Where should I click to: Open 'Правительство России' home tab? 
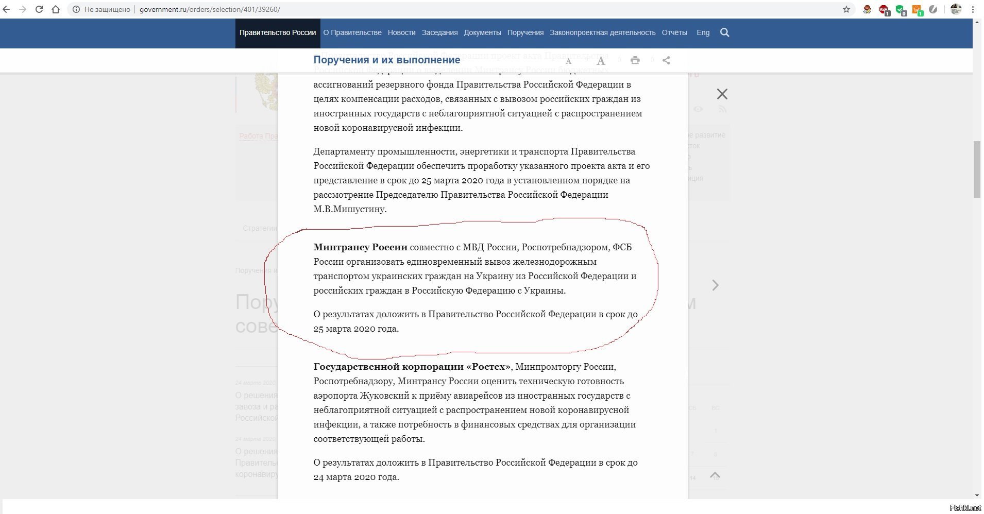point(278,33)
